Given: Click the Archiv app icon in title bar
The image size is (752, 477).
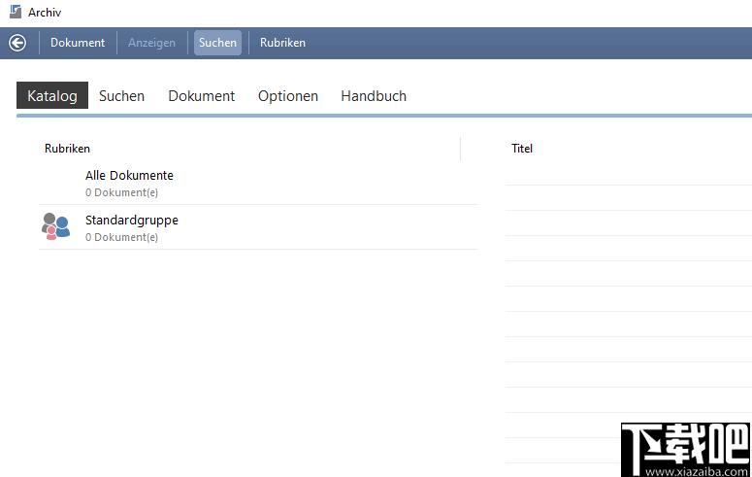Looking at the screenshot, I should [15, 13].
